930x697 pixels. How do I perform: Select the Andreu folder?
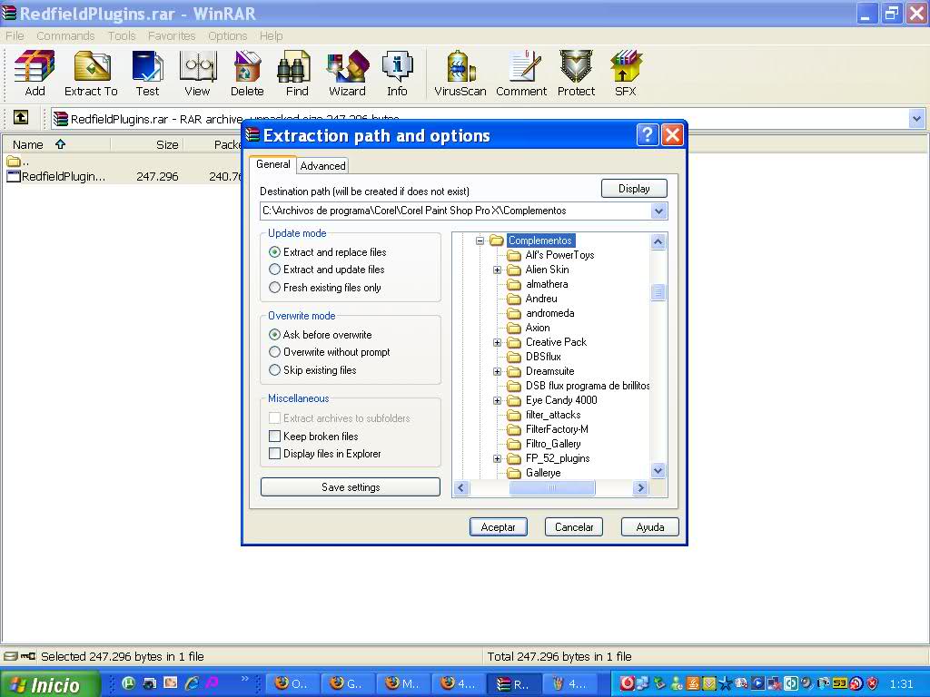(541, 299)
